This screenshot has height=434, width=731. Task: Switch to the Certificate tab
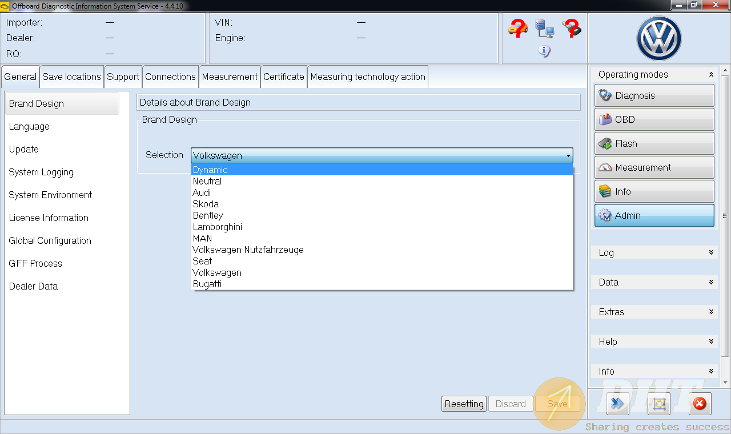tap(284, 77)
